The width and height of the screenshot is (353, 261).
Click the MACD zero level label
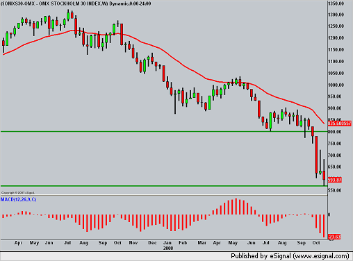pos(329,214)
